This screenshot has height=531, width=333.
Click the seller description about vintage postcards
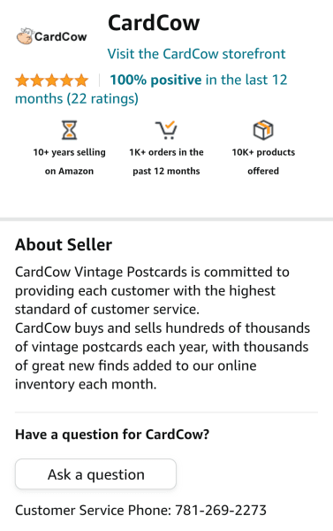click(163, 327)
